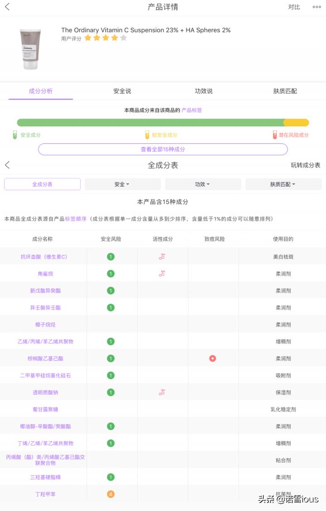Go back from the 全成分表 section
Image resolution: width=326 pixels, height=511 pixels.
8,165
